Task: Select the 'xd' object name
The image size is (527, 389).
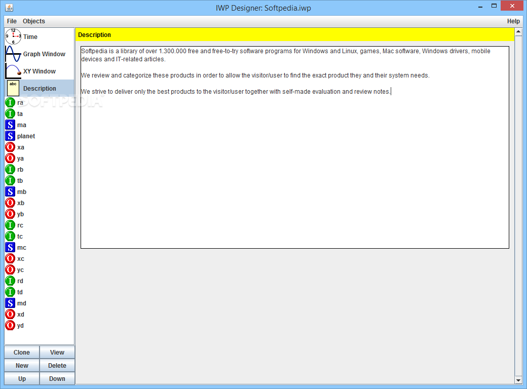Action: click(20, 315)
